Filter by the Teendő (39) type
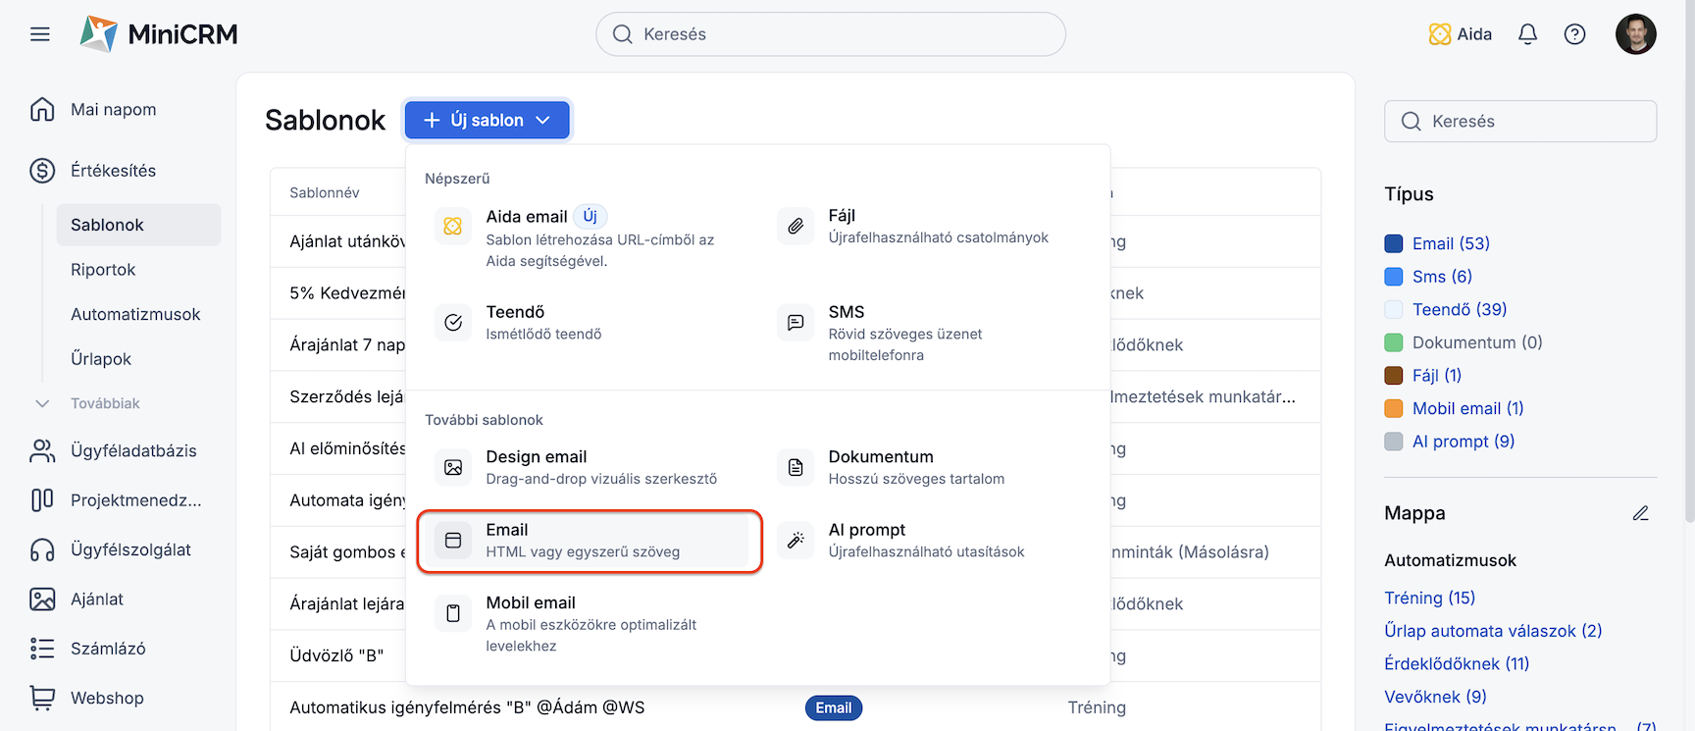 click(x=1459, y=309)
